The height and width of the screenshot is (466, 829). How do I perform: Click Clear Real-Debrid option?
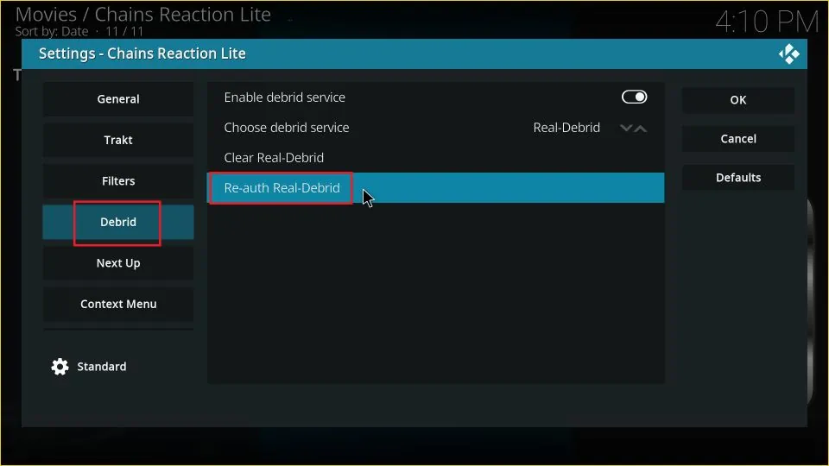click(x=435, y=157)
